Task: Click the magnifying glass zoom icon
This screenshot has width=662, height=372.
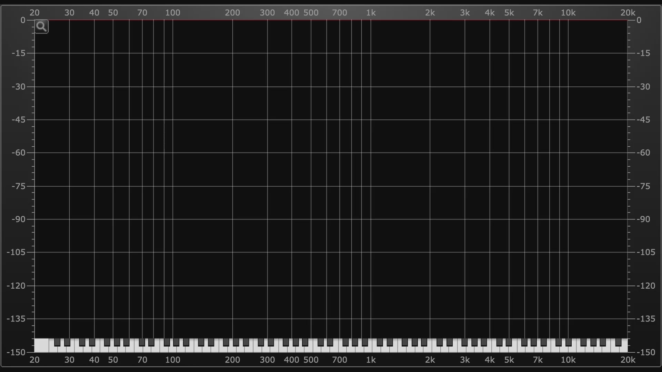Action: click(x=41, y=27)
